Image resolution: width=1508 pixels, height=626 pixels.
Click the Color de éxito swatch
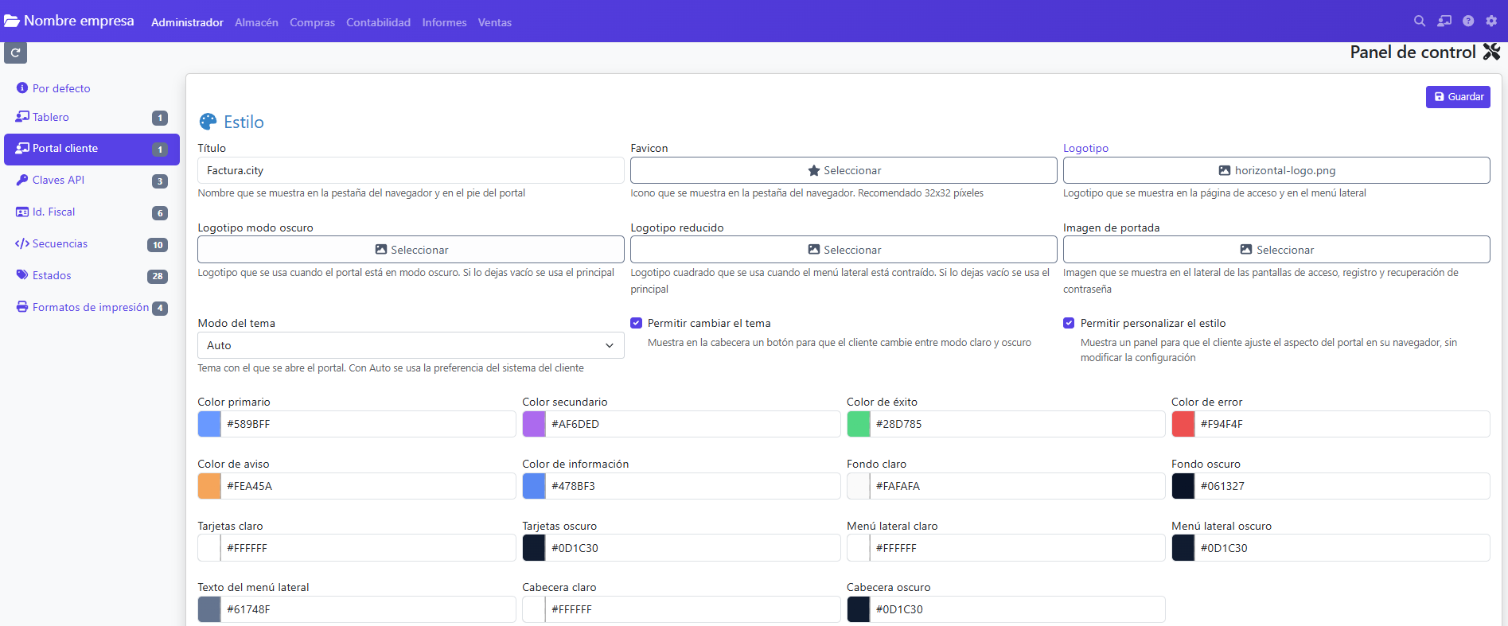tap(859, 424)
